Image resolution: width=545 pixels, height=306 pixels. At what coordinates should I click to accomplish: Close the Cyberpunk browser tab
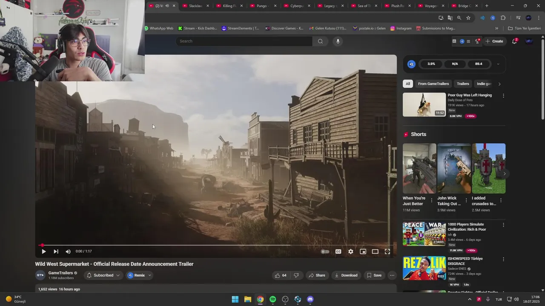309,6
